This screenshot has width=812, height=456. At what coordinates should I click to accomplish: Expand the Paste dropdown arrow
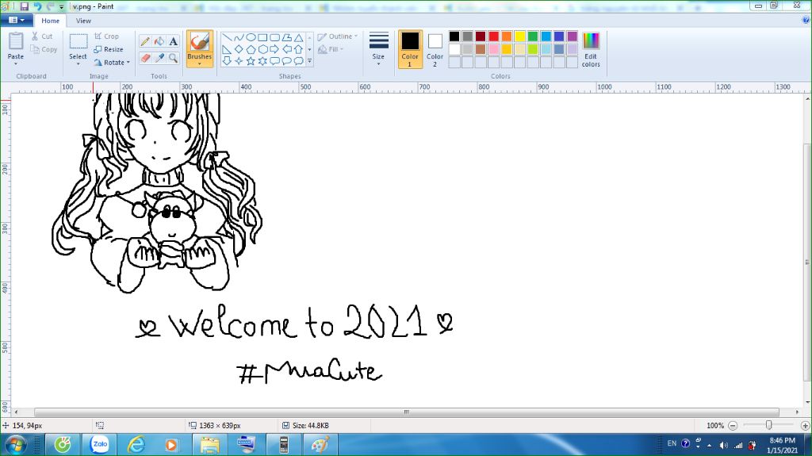16,64
